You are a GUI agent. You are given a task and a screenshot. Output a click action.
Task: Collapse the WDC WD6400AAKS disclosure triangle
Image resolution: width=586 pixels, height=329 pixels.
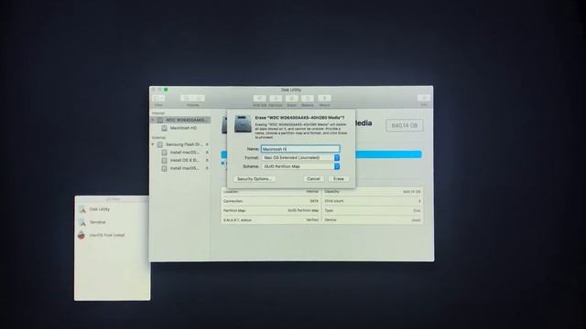pyautogui.click(x=153, y=120)
